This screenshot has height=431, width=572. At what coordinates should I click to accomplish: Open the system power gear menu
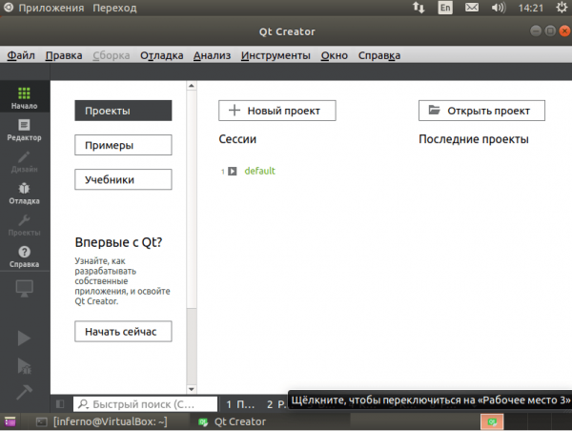pyautogui.click(x=562, y=8)
